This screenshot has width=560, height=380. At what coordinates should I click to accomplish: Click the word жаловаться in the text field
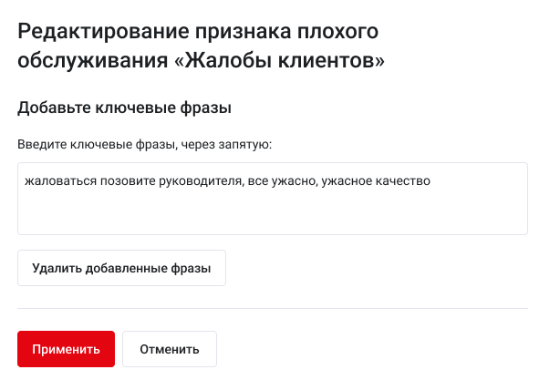point(57,180)
